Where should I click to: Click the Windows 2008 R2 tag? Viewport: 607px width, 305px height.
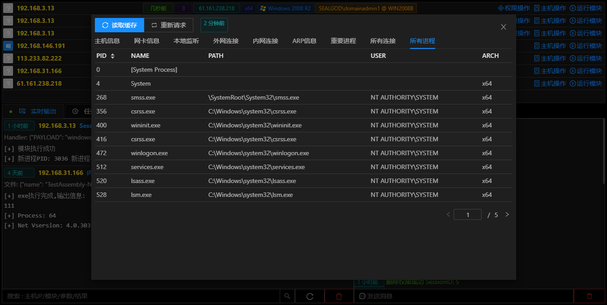coord(286,8)
